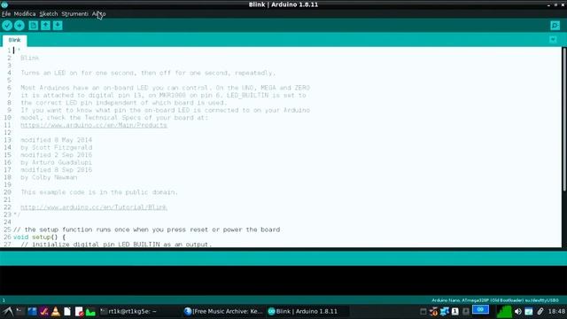Click the editor vertical scrollbar

[564, 120]
